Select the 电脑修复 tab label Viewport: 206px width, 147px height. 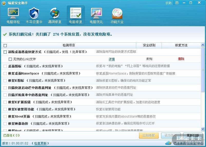tap(76, 22)
